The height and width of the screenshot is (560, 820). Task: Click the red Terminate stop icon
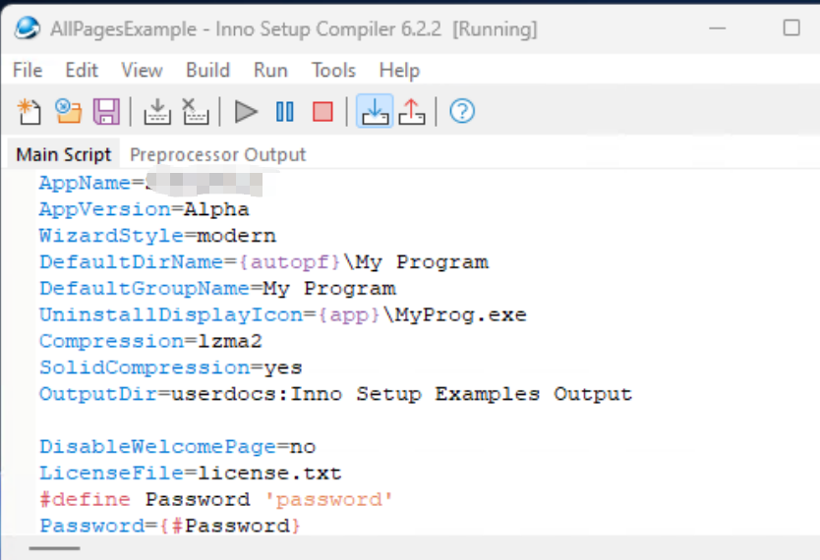click(x=322, y=111)
